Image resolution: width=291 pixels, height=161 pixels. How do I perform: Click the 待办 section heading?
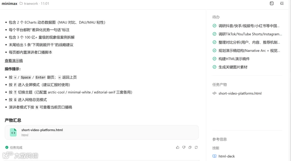pyautogui.click(x=216, y=17)
